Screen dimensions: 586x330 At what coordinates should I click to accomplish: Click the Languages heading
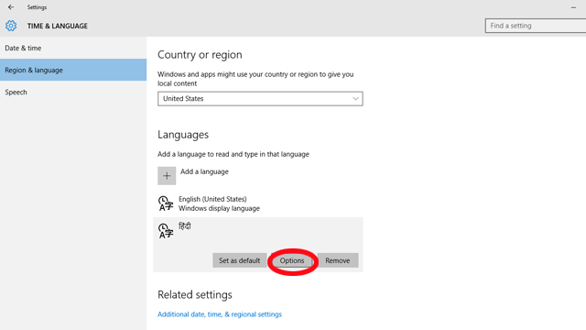(x=183, y=135)
